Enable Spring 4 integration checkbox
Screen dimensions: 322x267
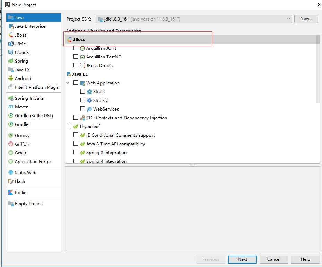pyautogui.click(x=76, y=161)
